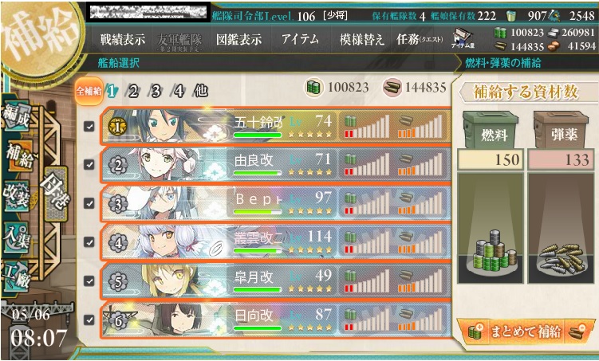Select the 由良改 ship row

pyautogui.click(x=276, y=165)
